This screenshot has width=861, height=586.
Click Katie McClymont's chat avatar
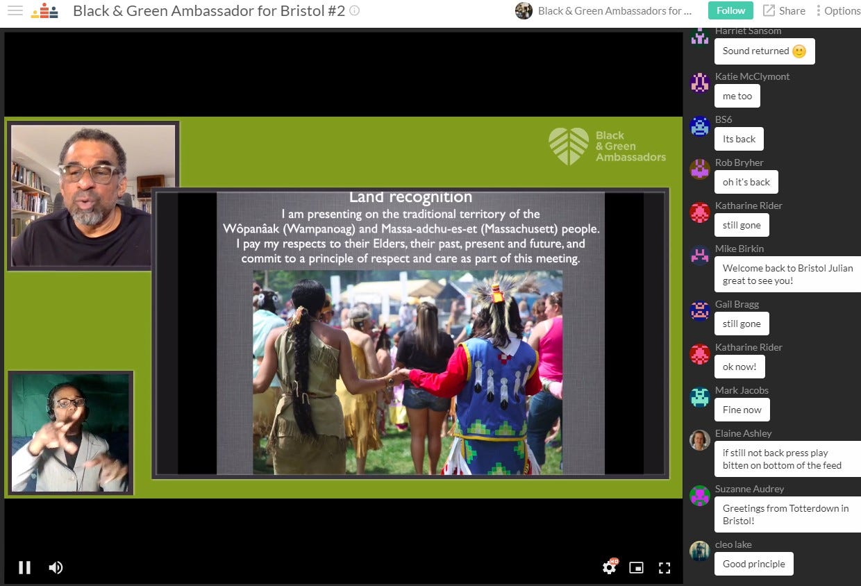click(700, 83)
